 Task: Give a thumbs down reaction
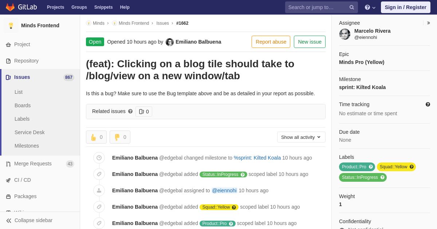tap(120, 137)
